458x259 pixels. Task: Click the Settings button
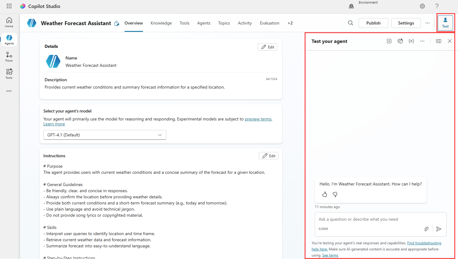coord(406,23)
